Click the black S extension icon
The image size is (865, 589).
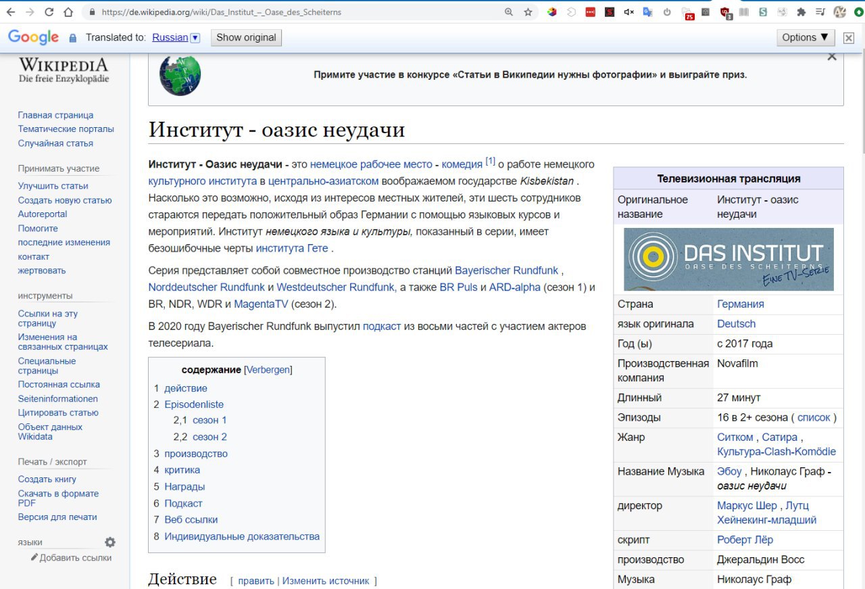point(610,12)
